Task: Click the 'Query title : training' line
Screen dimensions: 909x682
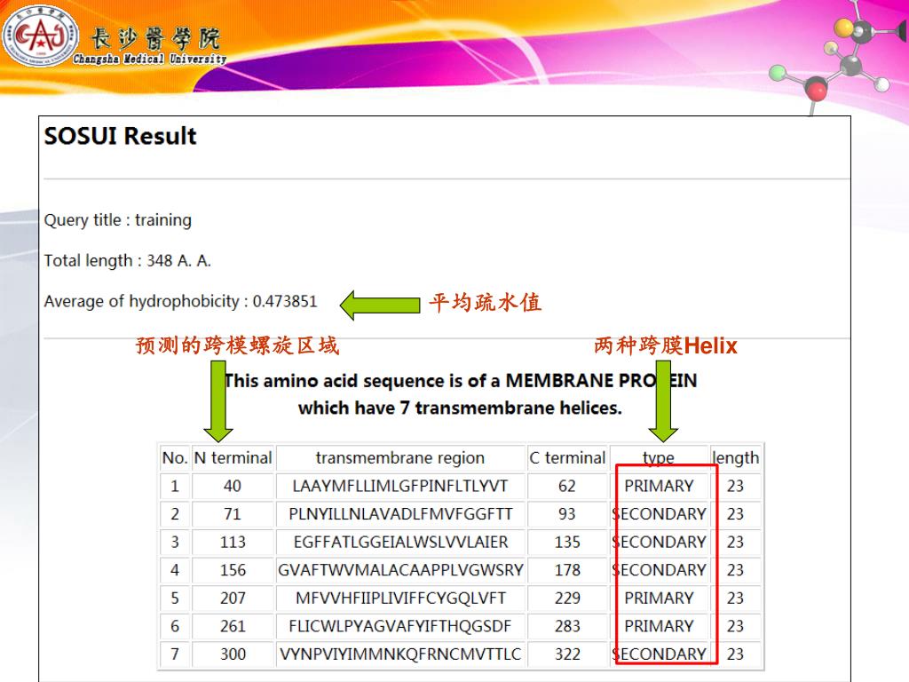Action: point(118,220)
